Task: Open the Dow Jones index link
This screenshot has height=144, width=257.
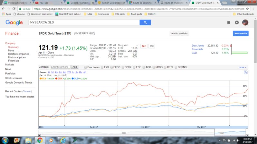Action: click(x=198, y=46)
